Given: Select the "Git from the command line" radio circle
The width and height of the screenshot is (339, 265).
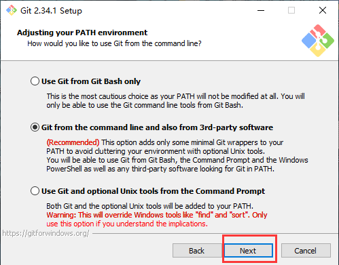Looking at the screenshot, I should pyautogui.click(x=35, y=127).
